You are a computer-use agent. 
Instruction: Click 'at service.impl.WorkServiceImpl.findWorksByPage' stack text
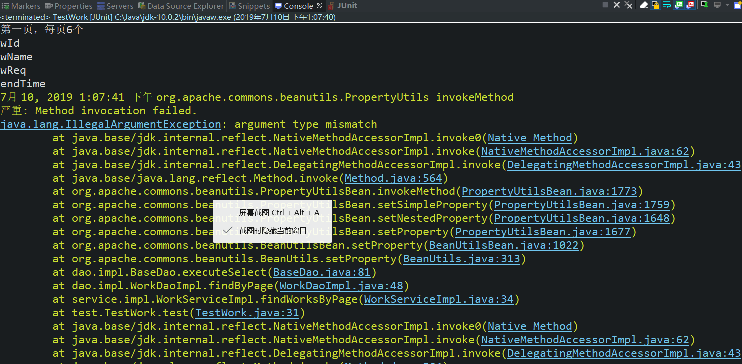coord(205,299)
